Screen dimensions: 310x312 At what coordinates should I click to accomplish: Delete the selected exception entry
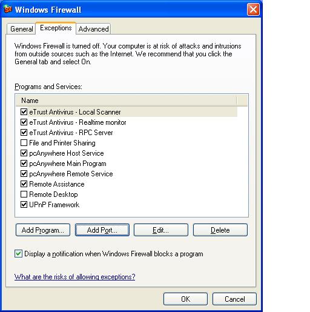point(220,230)
